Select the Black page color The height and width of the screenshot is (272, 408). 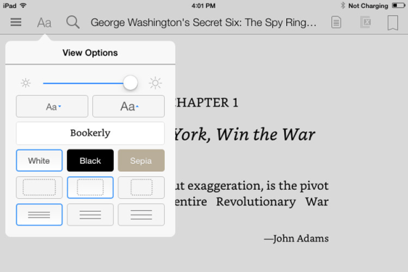(90, 160)
